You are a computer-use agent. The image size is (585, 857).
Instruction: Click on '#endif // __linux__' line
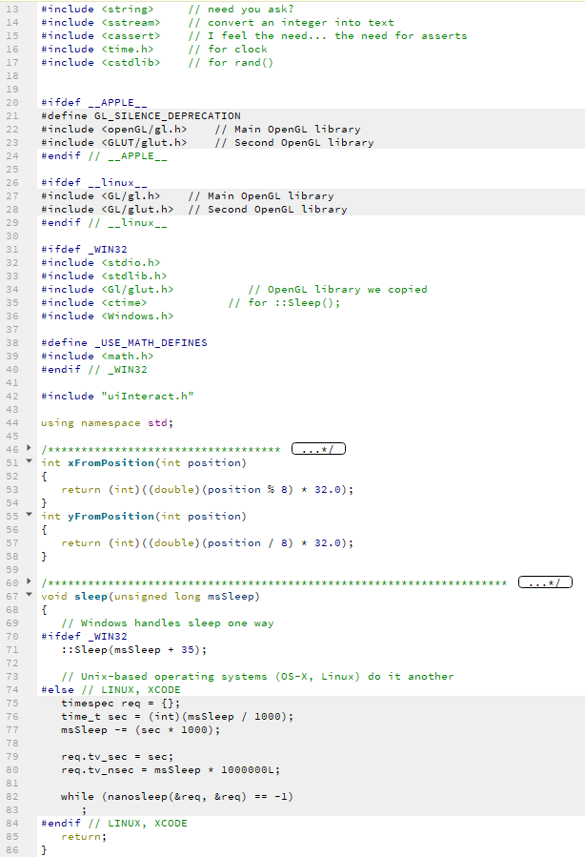[104, 223]
